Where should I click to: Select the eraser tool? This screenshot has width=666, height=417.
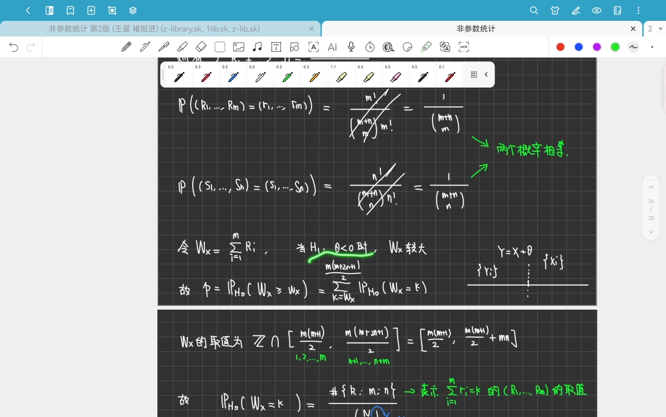pos(201,47)
